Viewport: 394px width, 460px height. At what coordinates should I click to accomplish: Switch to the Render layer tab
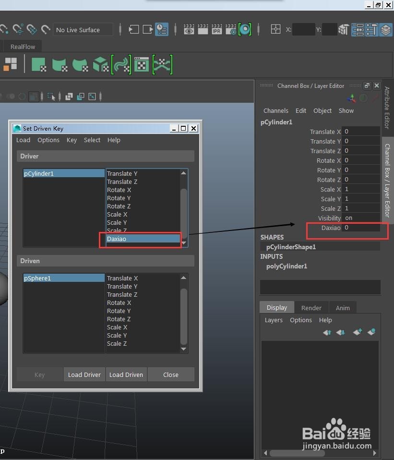311,308
